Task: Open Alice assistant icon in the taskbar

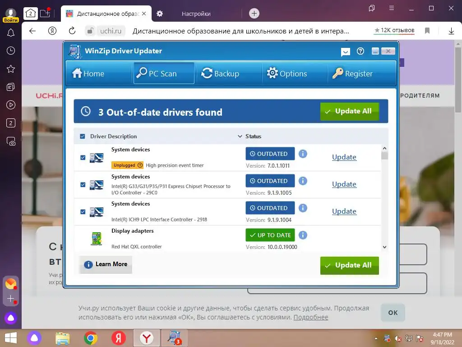Action: 34,338
